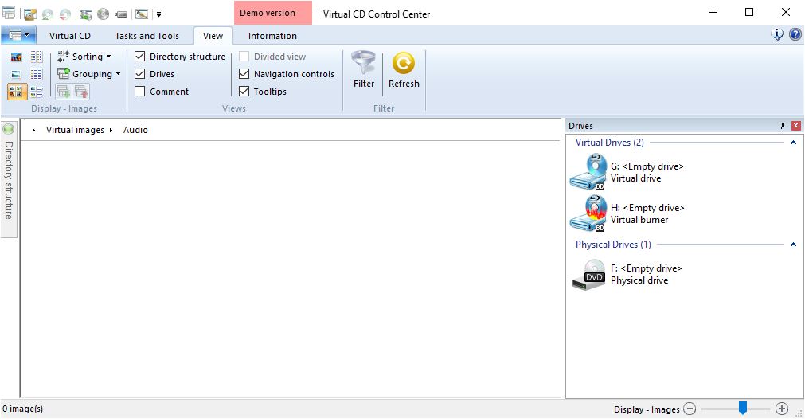This screenshot has height=419, width=805.
Task: Pin the Drives panel
Action: click(x=781, y=126)
